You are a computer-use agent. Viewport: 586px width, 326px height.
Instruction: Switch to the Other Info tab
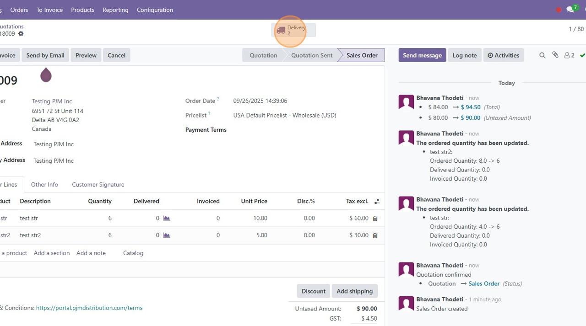(44, 185)
